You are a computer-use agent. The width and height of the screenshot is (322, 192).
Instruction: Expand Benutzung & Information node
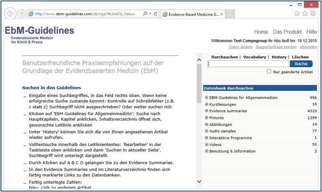click(206, 151)
